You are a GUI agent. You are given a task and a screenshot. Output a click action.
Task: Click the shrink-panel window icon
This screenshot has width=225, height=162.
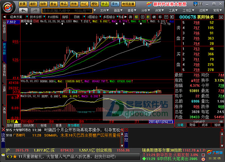(166, 17)
